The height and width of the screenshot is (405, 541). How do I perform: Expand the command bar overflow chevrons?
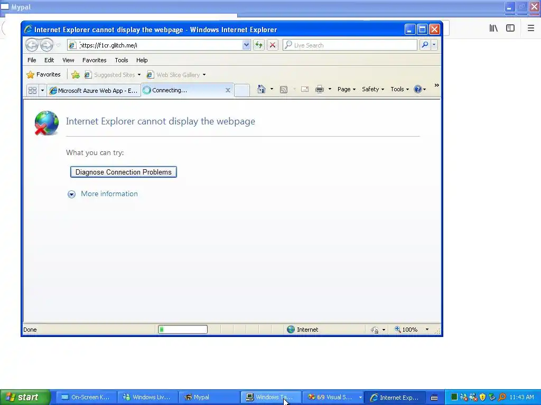pyautogui.click(x=437, y=85)
